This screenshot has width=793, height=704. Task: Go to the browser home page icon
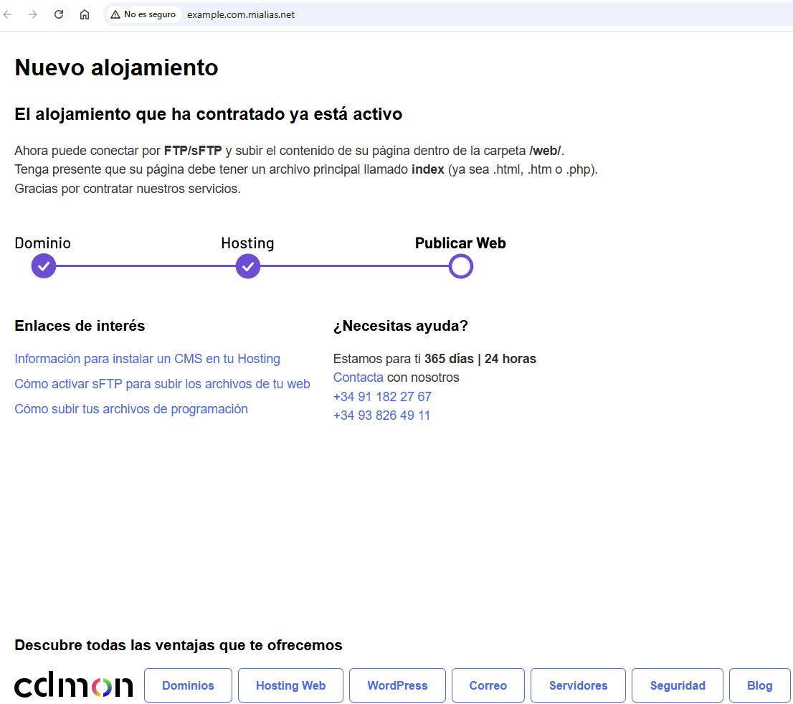(x=85, y=14)
